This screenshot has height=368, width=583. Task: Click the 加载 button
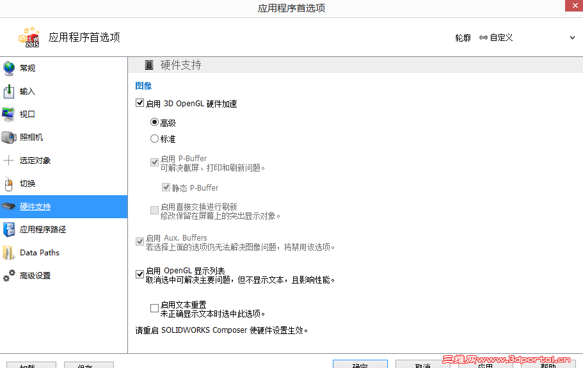[x=31, y=365]
